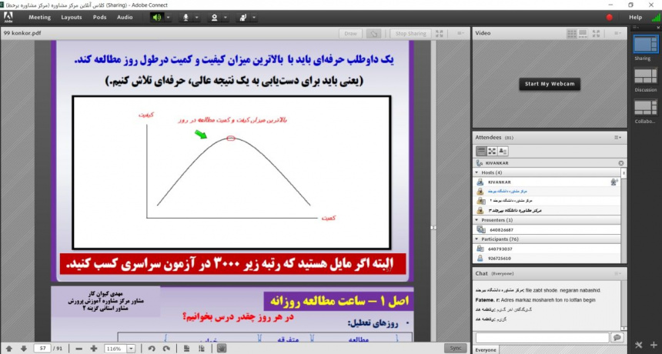Switch to the Sharing layout thumbnail
The image size is (662, 354).
coord(646,44)
